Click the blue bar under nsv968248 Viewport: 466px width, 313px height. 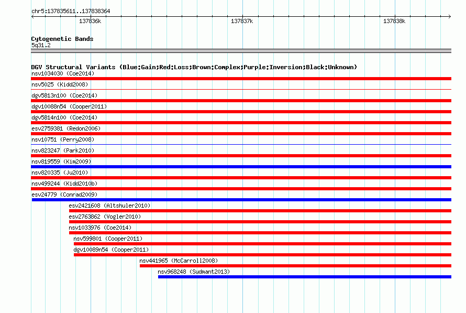tap(305, 277)
